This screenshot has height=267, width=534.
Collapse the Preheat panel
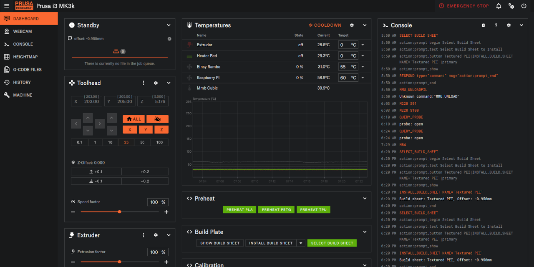[364, 198]
